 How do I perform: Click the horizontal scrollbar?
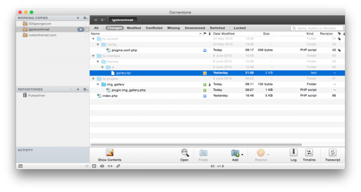(196, 145)
